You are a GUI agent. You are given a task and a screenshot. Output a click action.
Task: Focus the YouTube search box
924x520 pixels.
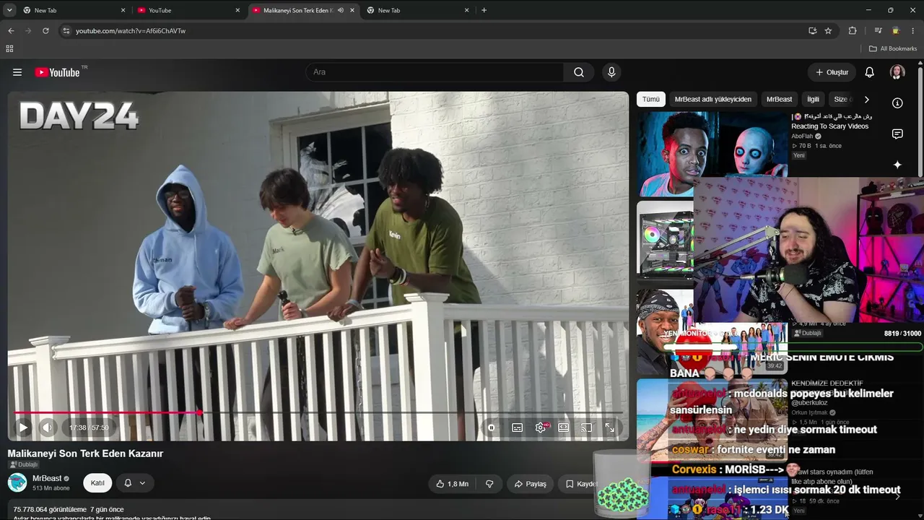point(435,72)
